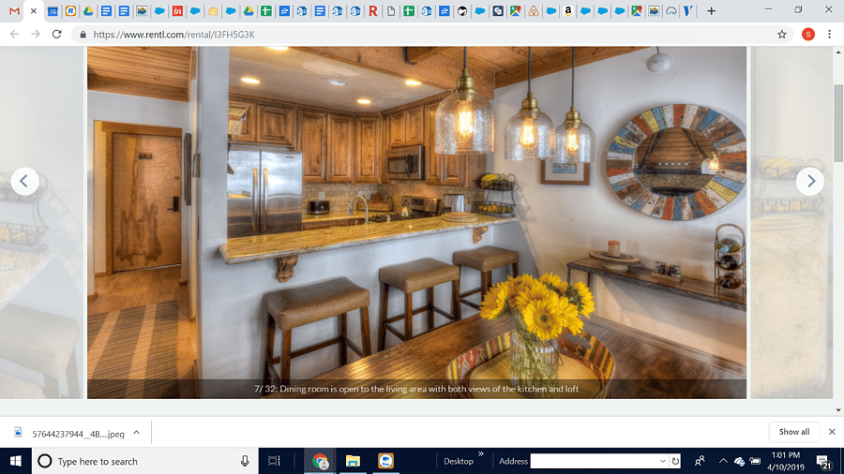
Task: Click the 'Type here to search' box
Action: tap(143, 461)
